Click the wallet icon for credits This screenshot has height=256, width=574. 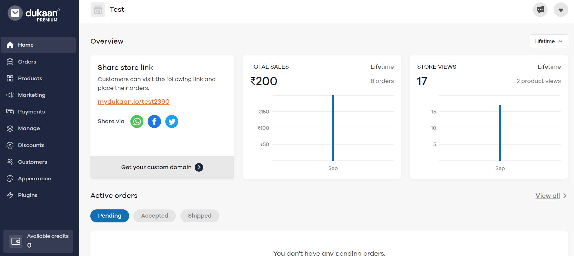click(16, 241)
